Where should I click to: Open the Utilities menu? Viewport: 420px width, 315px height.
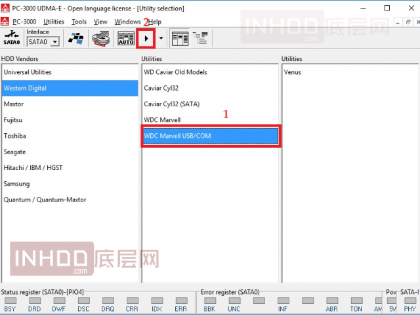tap(54, 22)
